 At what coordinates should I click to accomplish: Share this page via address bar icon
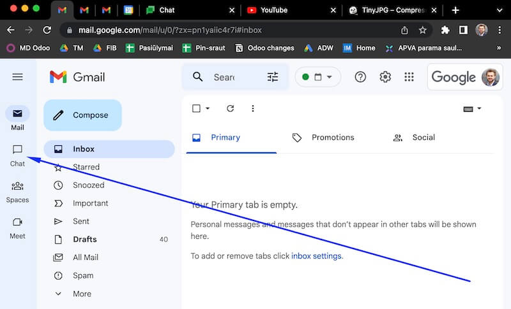click(x=404, y=30)
